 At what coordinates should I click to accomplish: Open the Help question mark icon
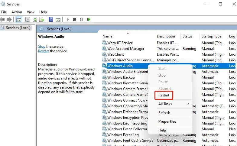(51, 19)
